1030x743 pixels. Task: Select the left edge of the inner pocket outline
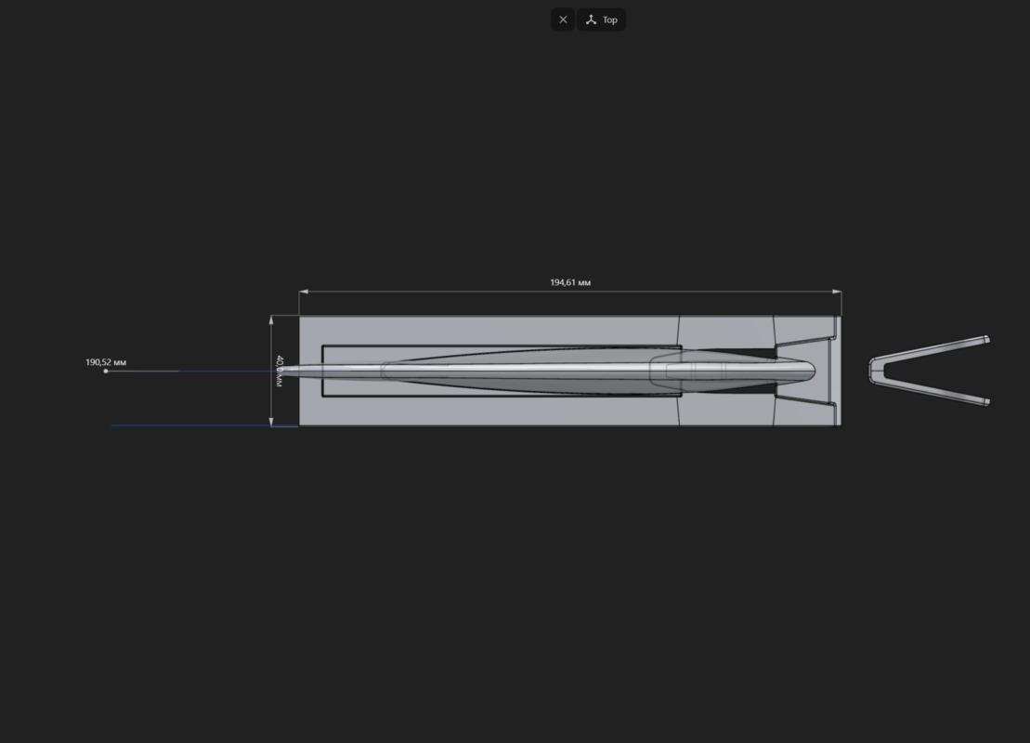pos(322,371)
